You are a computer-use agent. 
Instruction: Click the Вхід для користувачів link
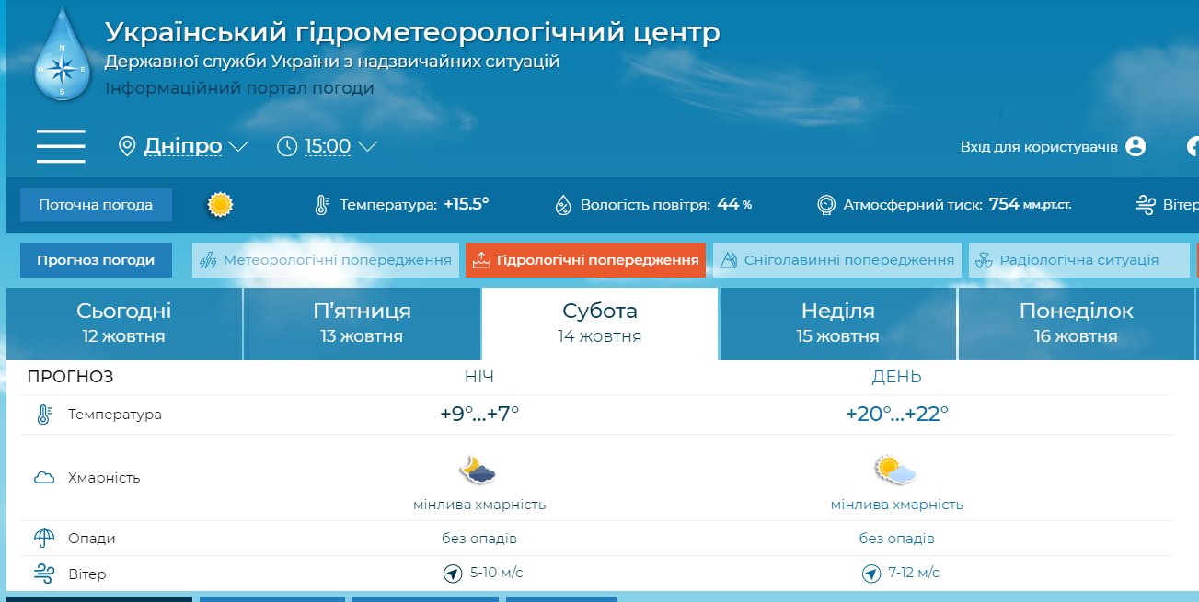click(x=1039, y=147)
